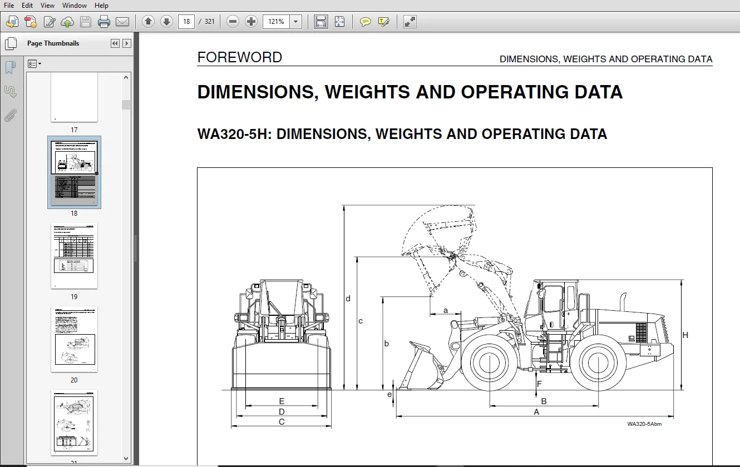The height and width of the screenshot is (467, 740).
Task: Zoom out with the minus button
Action: [233, 22]
